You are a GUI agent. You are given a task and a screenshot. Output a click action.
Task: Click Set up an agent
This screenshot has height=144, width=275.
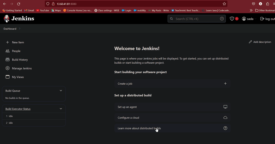(x=172, y=107)
